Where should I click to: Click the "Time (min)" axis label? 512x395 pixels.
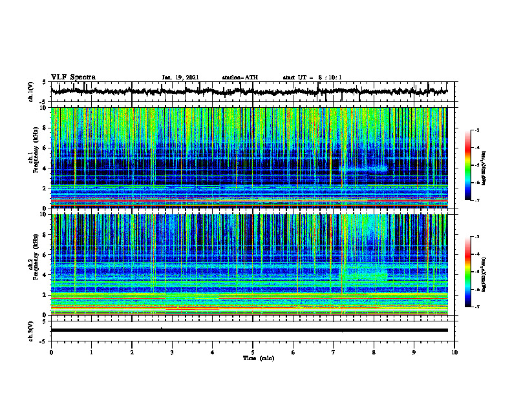[259, 358]
